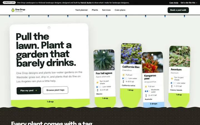
Task: Click the water drops icon on California lilac tag
Action: pyautogui.click(x=125, y=78)
